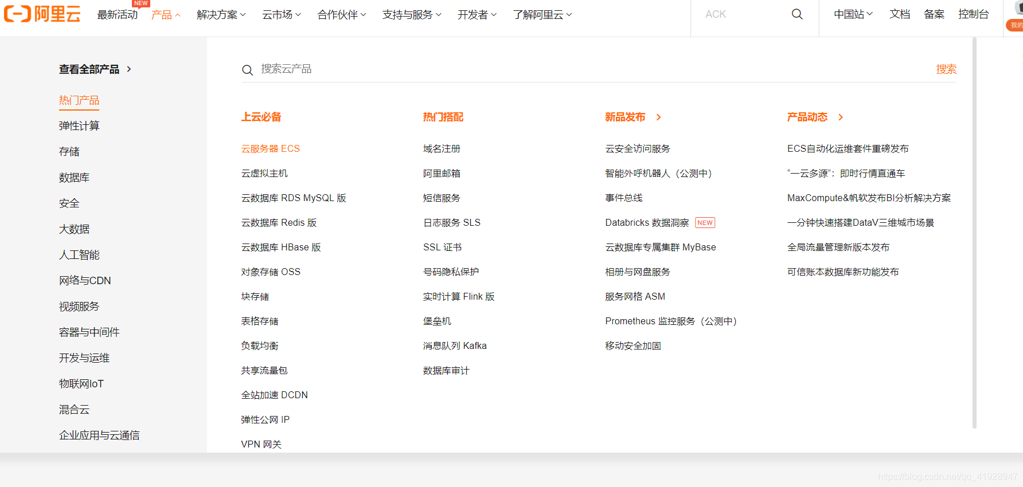The image size is (1023, 487).
Task: Click the 查看全部产品 link
Action: coord(89,69)
